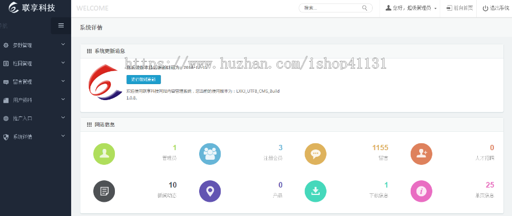The width and height of the screenshot is (512, 216).
Task: Click the dark 新闻动态 document icon
Action: point(104,191)
